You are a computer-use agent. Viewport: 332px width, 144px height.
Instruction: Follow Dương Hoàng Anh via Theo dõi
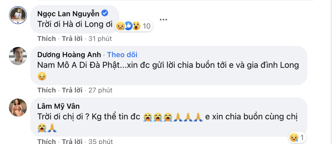[122, 55]
